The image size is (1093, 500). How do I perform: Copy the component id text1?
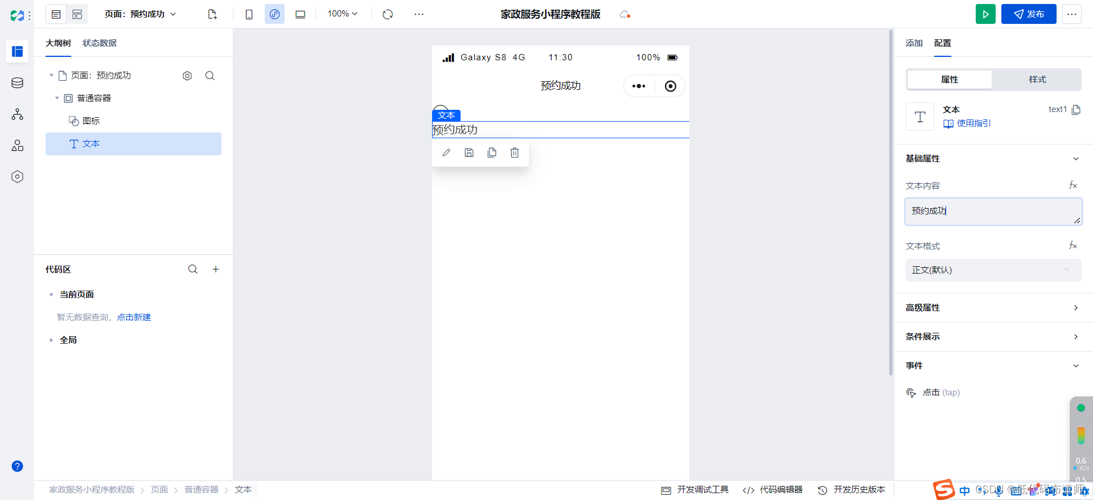pos(1076,109)
